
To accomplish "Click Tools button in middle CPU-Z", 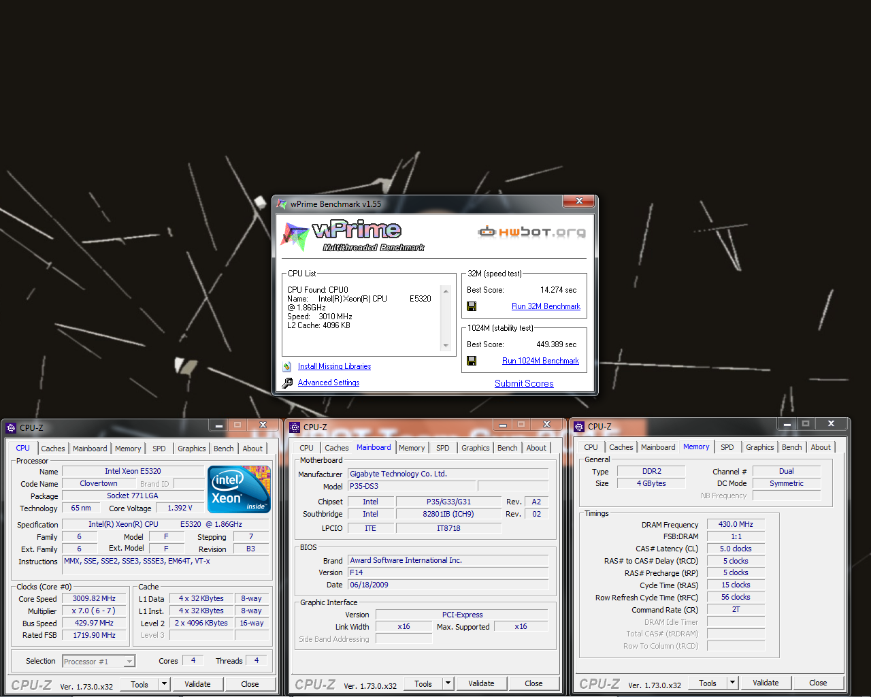I will click(423, 683).
